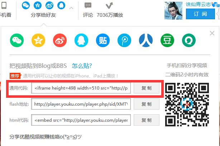Share to Douban with the green 豆 icon
Viewport: 220px width, 146px height.
click(167, 40)
